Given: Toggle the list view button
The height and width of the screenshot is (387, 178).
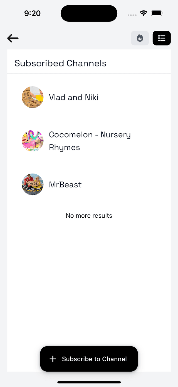Looking at the screenshot, I should coord(162,38).
